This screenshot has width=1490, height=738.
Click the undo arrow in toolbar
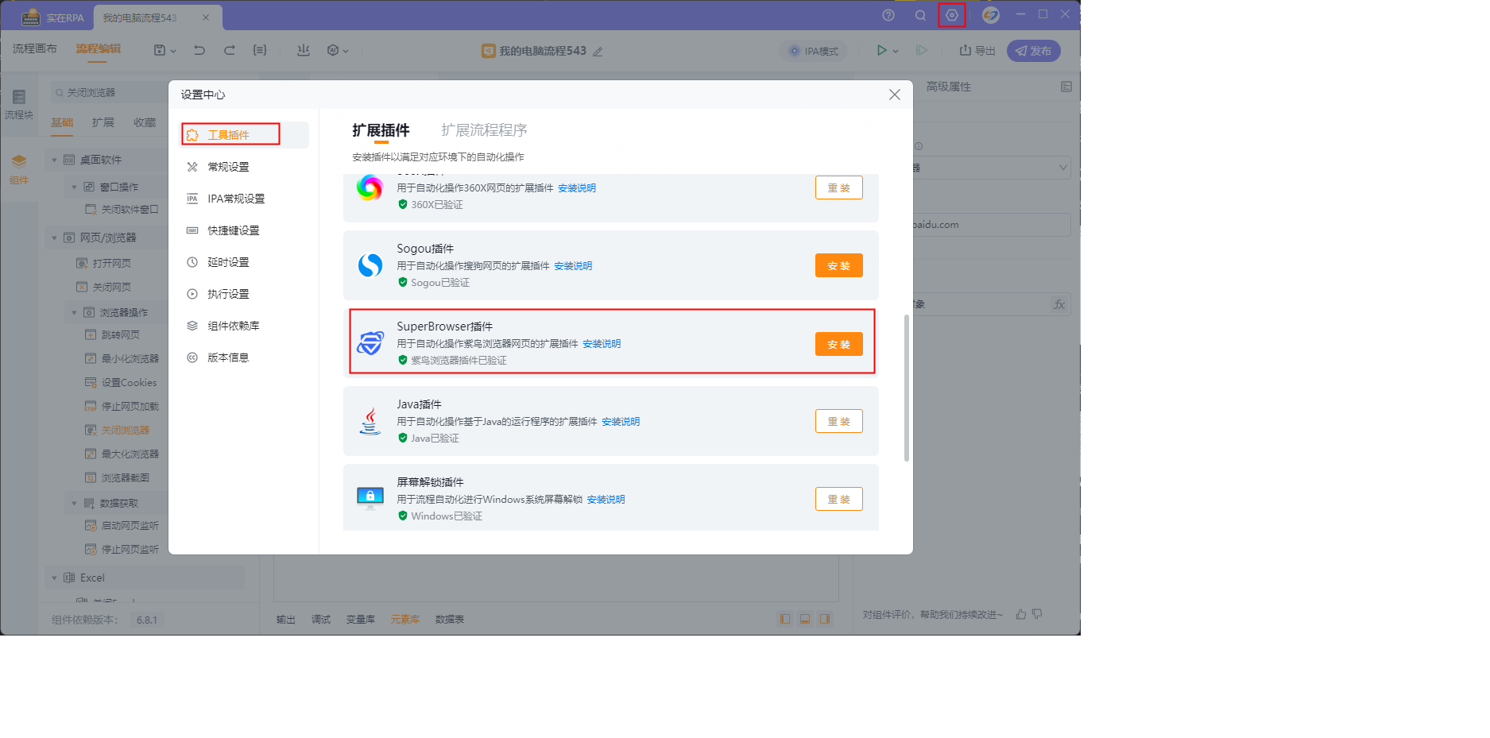[x=199, y=50]
